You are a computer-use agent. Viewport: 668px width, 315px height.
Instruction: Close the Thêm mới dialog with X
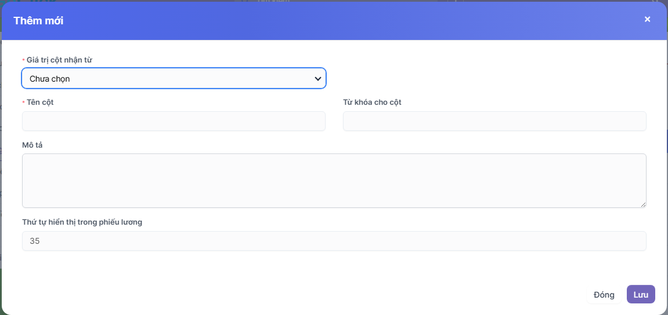click(x=647, y=19)
